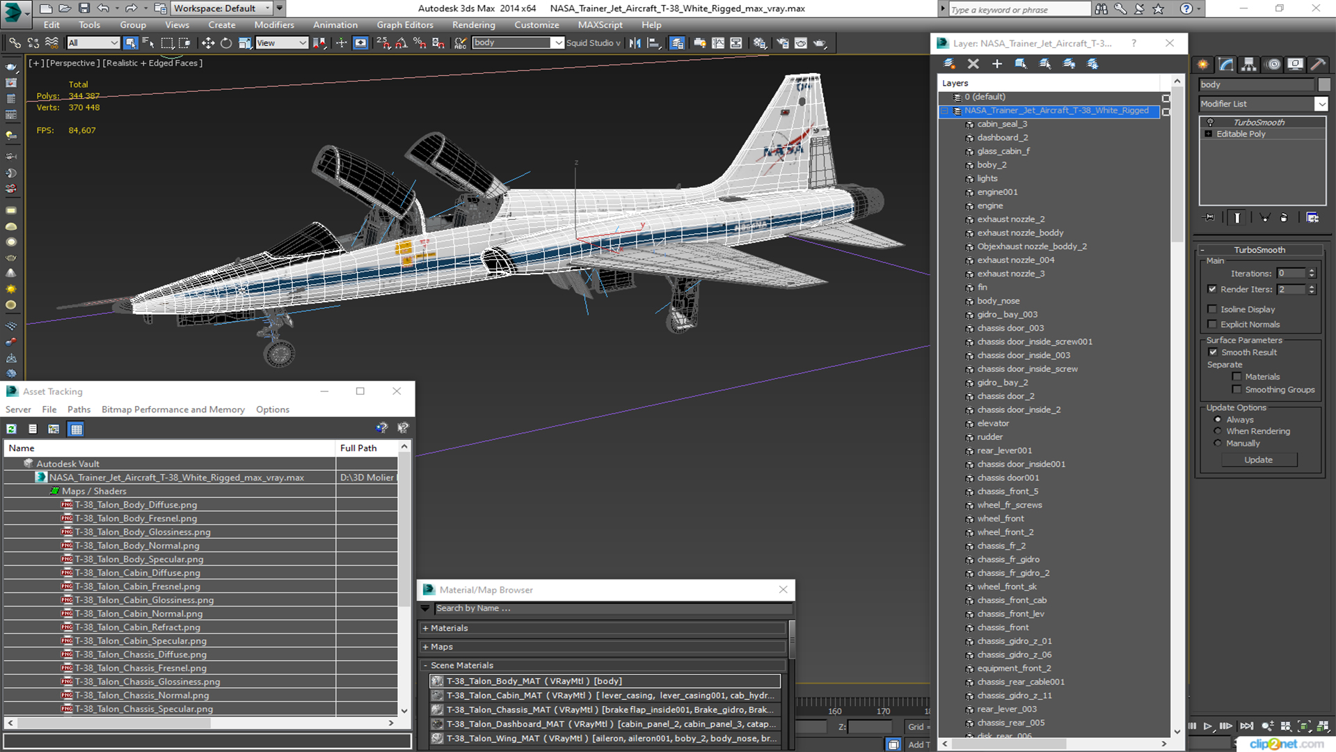Click Add Selected Objects plus icon in Layer window
Screen dimensions: 1336x752
[x=997, y=64]
